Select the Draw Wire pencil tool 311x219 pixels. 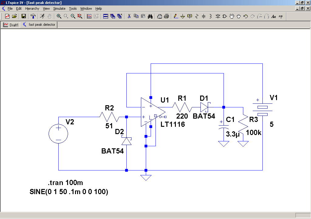click(176, 16)
